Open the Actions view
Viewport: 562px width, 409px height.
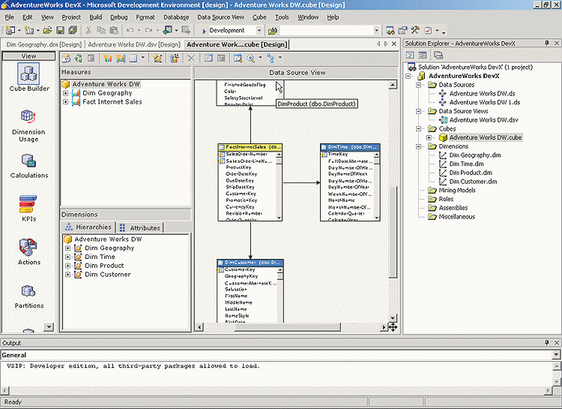28,252
